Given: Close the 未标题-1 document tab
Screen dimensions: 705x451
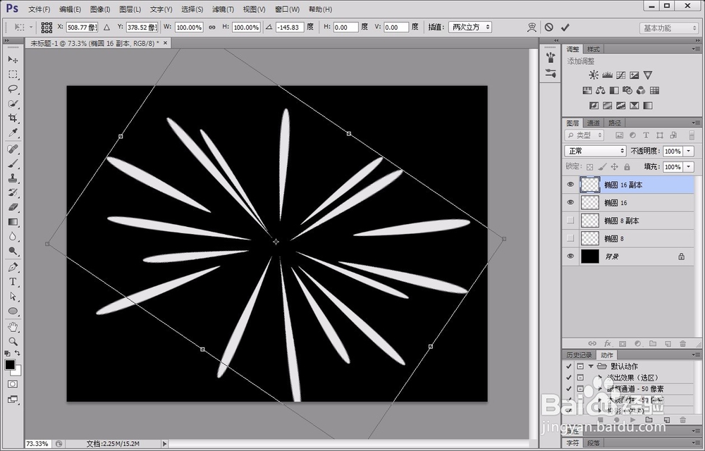Looking at the screenshot, I should 165,43.
